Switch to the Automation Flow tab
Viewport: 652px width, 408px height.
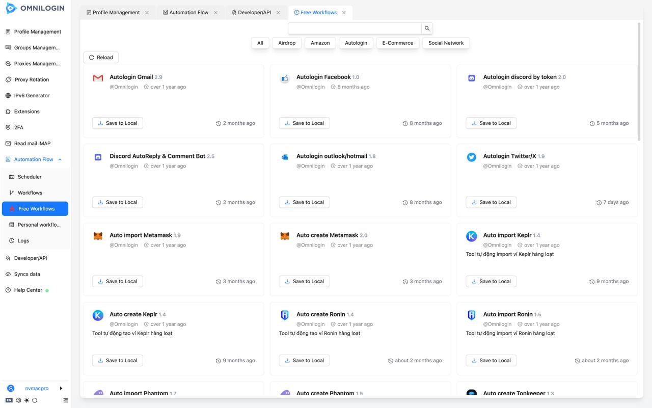pyautogui.click(x=185, y=13)
